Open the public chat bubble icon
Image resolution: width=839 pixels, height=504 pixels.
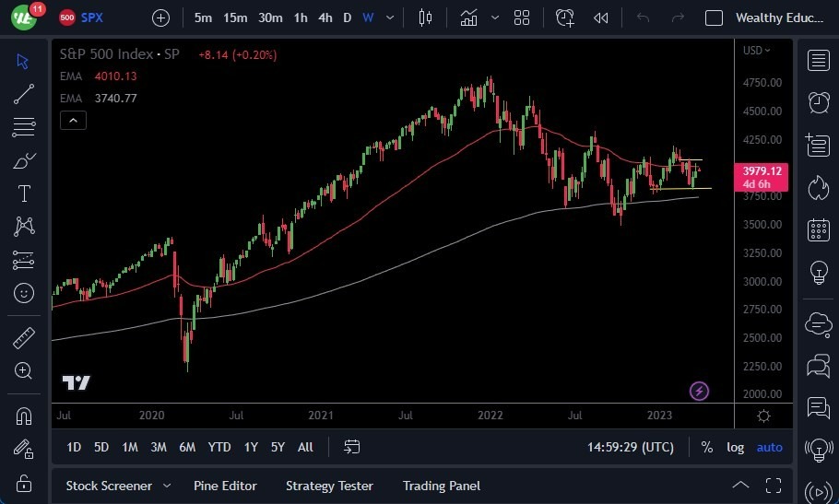point(819,324)
